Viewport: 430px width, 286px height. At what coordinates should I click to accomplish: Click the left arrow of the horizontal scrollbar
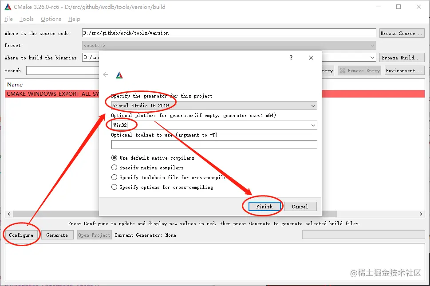click(x=9, y=214)
